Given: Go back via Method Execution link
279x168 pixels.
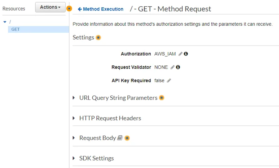Looking at the screenshot, I should click(x=100, y=9).
